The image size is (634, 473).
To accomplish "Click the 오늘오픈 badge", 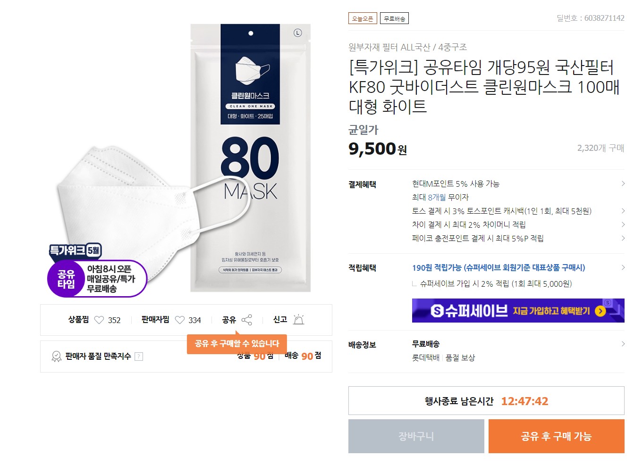I will [x=363, y=18].
